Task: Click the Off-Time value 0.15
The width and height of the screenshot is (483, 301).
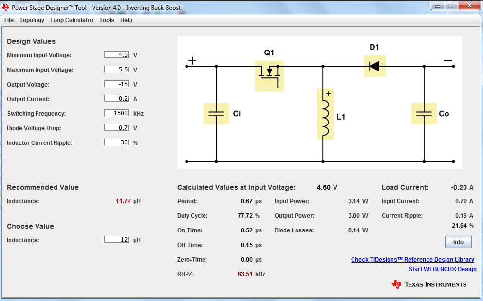Action: tap(247, 245)
